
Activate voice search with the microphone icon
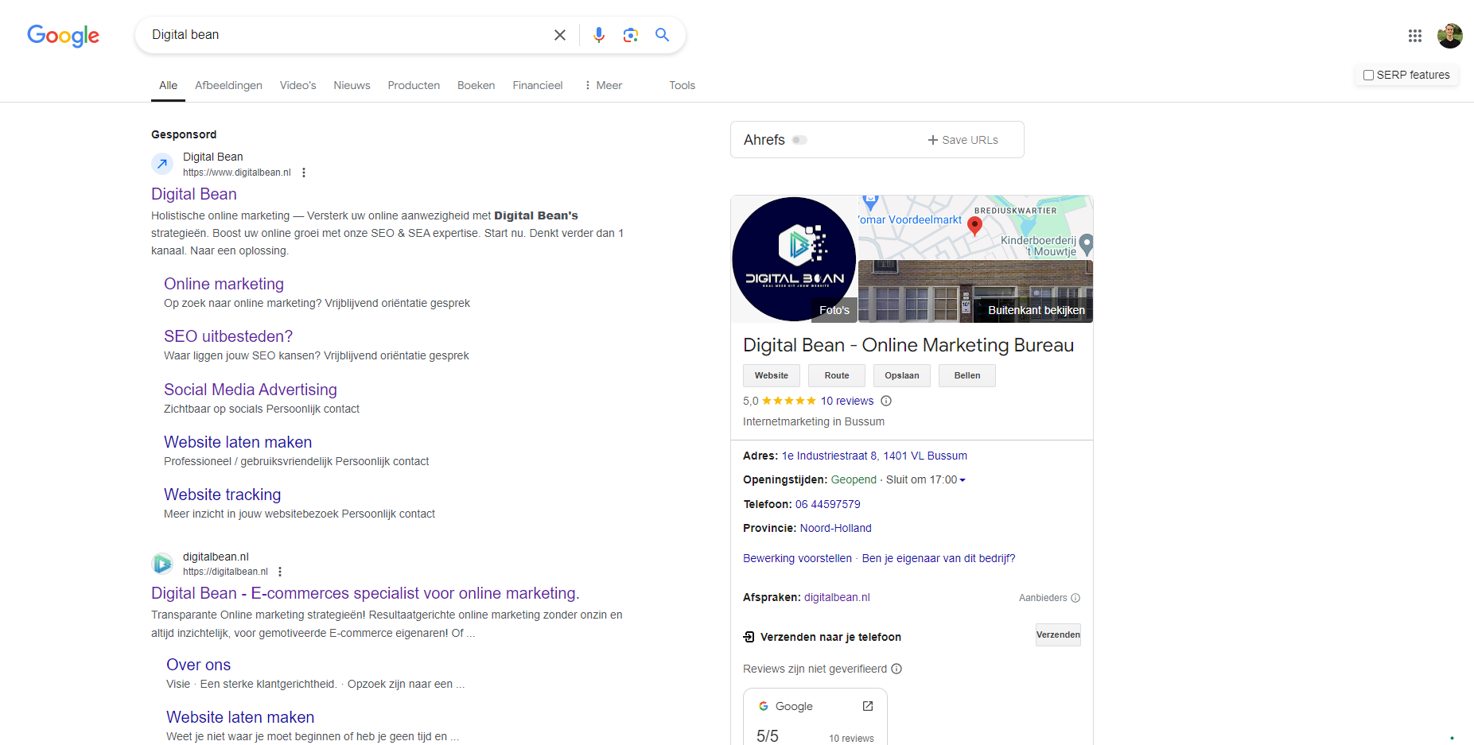(x=598, y=35)
